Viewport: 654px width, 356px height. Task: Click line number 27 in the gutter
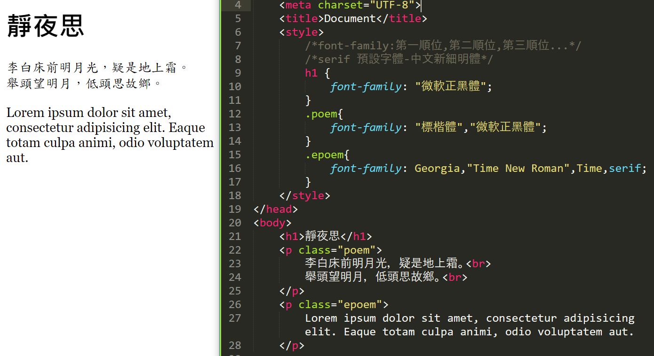click(235, 318)
